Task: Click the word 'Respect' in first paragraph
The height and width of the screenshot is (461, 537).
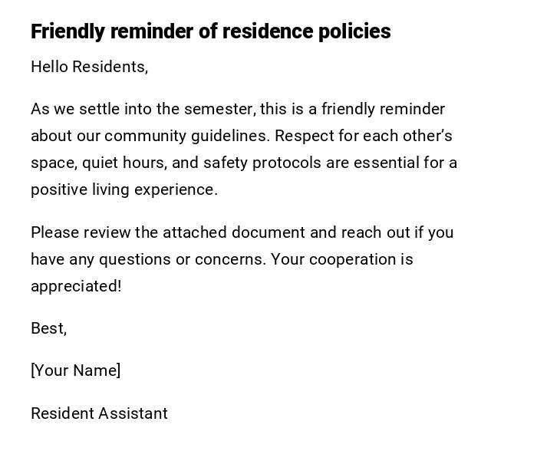Action: (x=302, y=136)
